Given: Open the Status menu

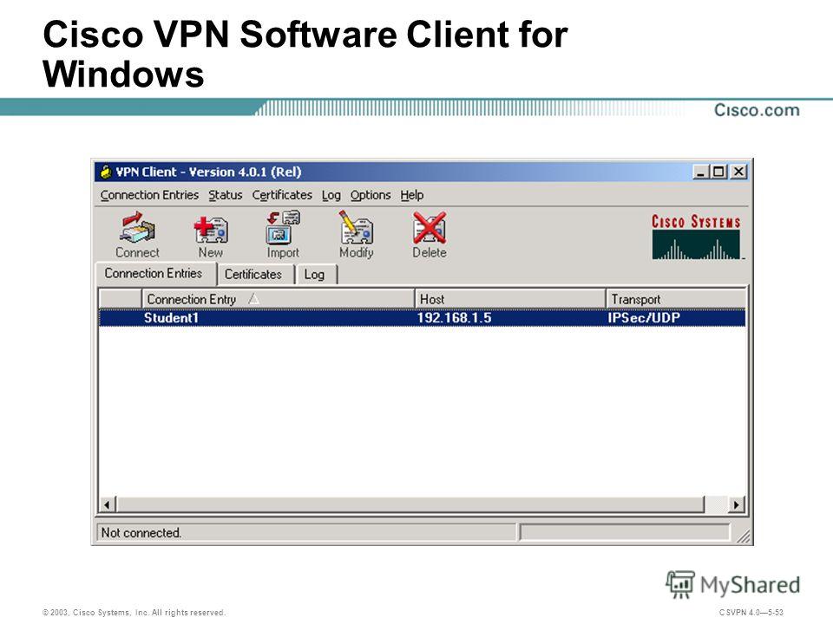Looking at the screenshot, I should (x=226, y=195).
